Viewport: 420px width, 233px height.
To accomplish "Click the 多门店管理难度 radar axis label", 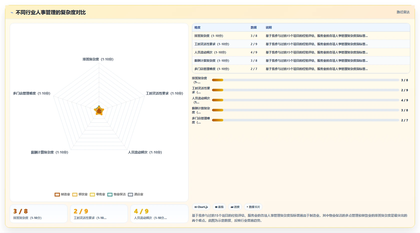I will (32, 94).
